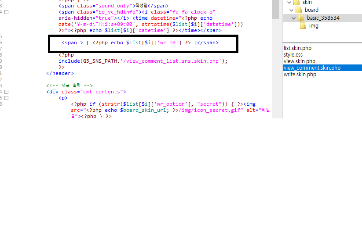Fold the bo_vc_hdinfo span code block

[6, 12]
